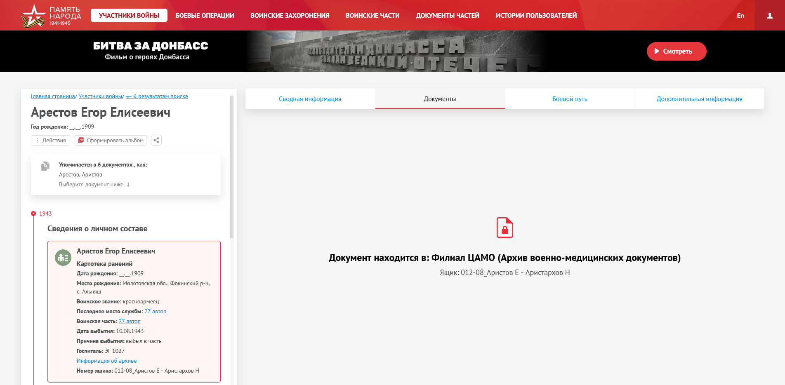The width and height of the screenshot is (785, 385).
Task: Switch language to En
Action: tap(740, 16)
